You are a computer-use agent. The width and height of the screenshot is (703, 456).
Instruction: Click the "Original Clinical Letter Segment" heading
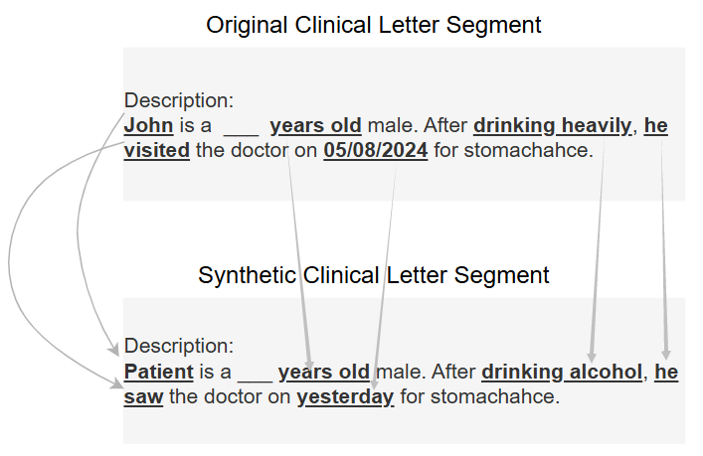[x=374, y=25]
